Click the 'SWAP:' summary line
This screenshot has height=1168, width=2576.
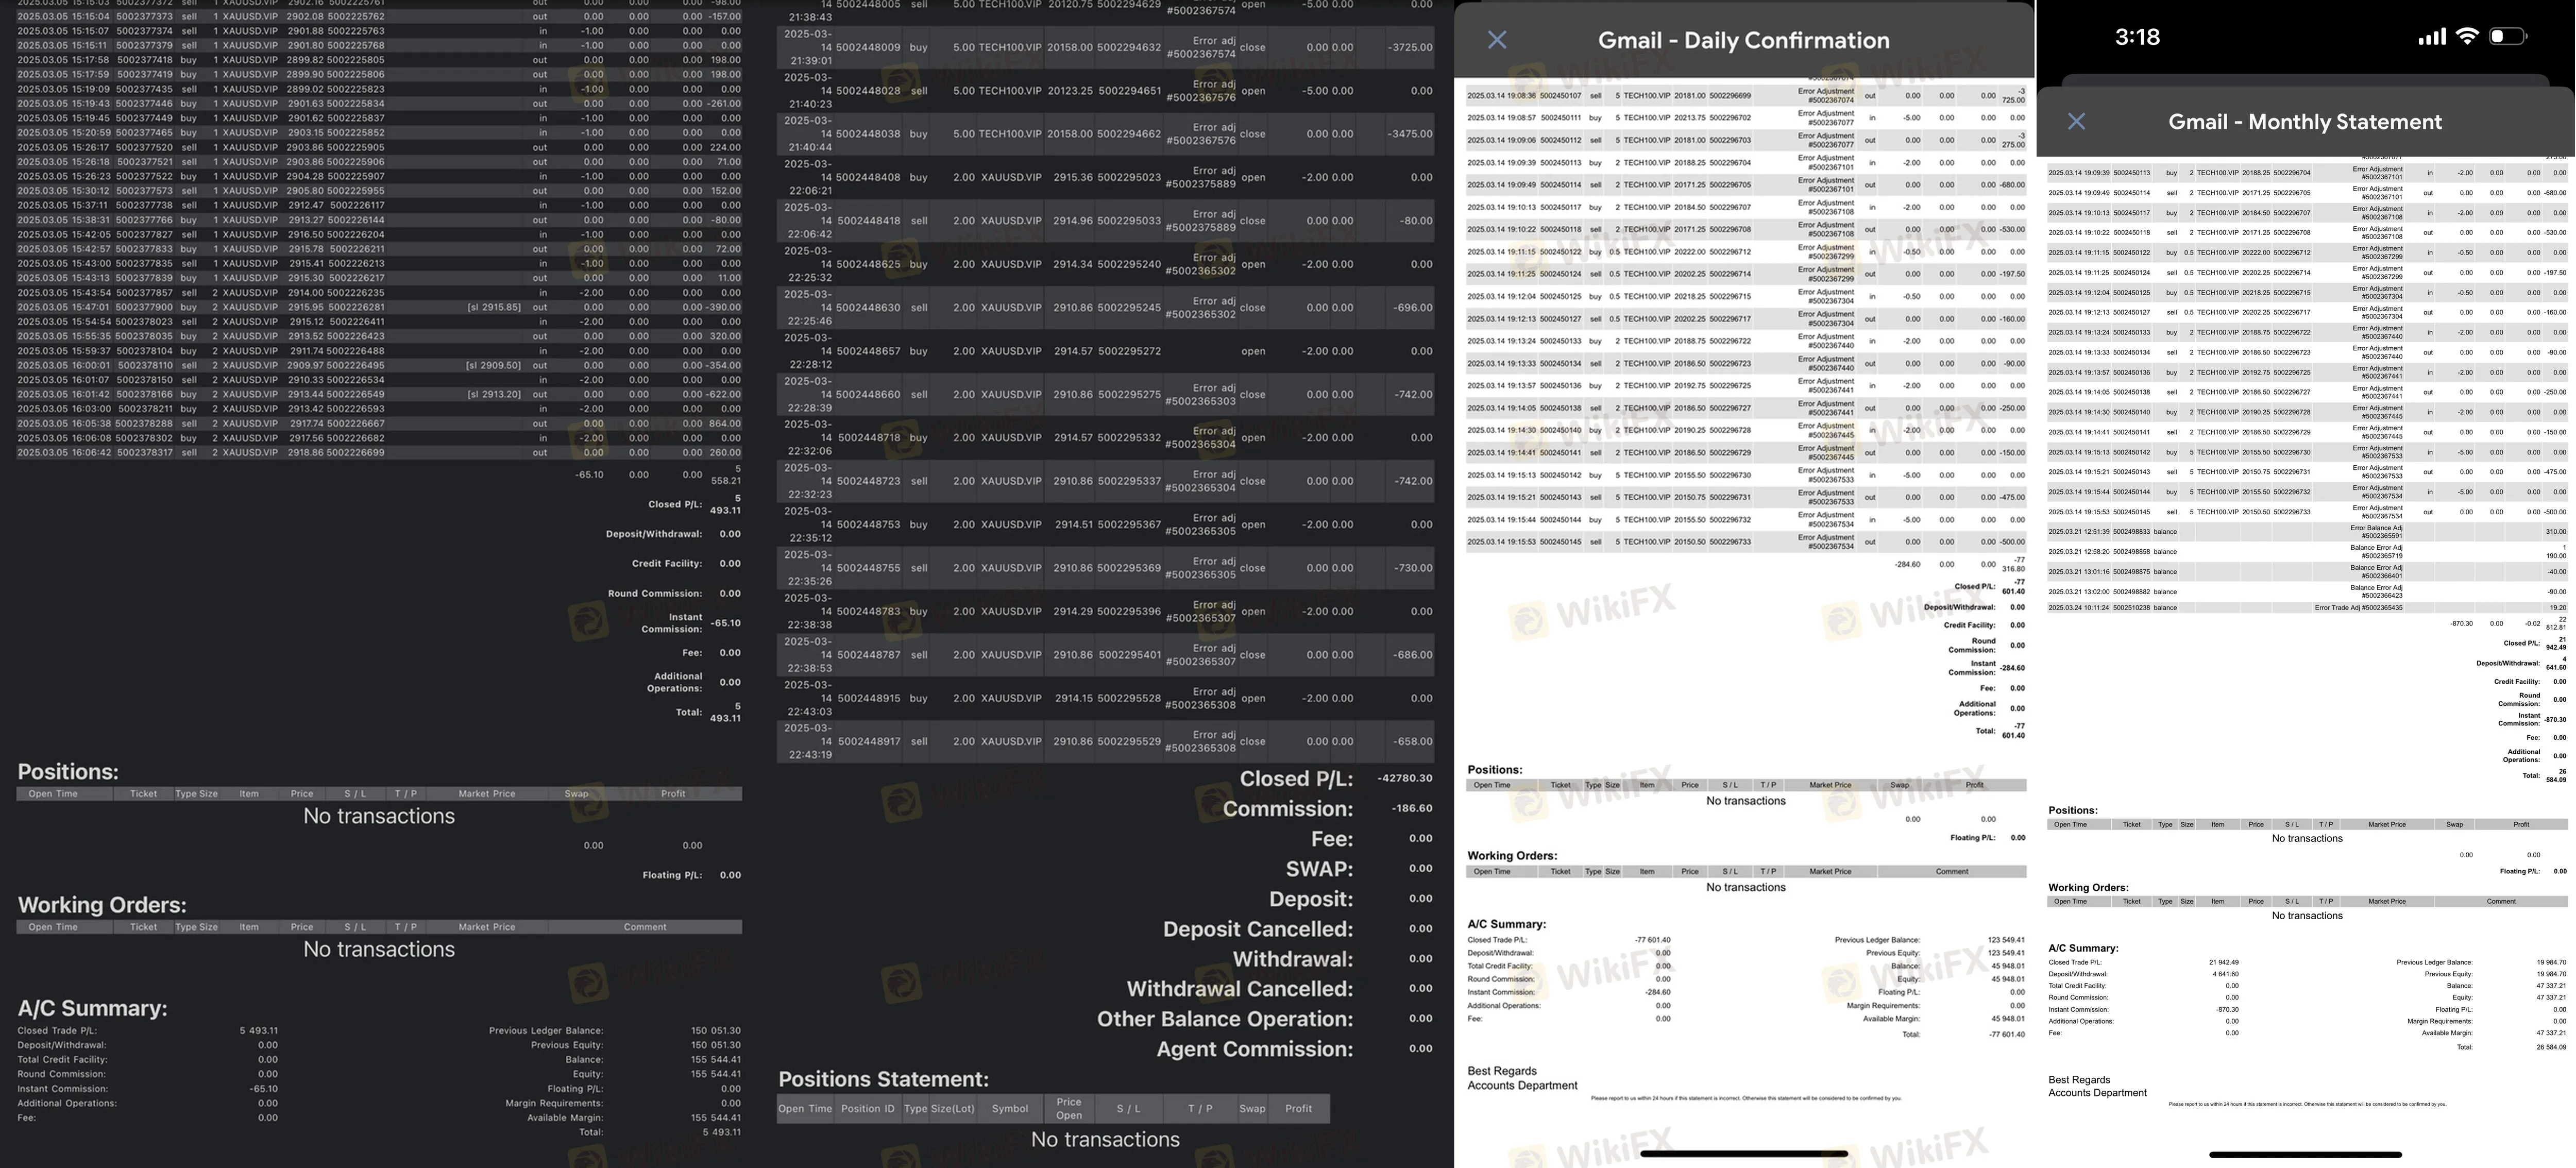(x=1359, y=869)
